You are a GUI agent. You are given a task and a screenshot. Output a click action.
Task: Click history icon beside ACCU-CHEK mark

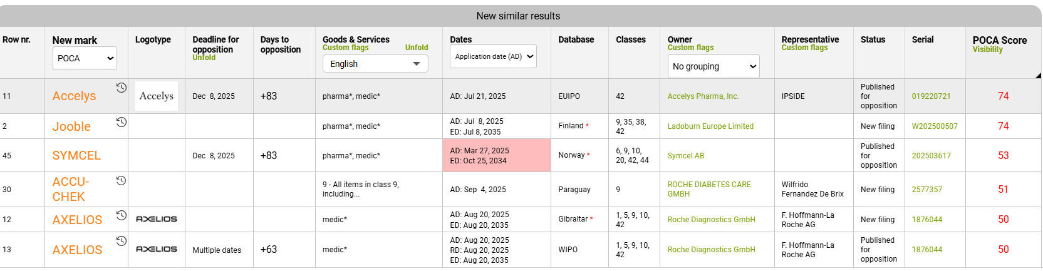[122, 181]
